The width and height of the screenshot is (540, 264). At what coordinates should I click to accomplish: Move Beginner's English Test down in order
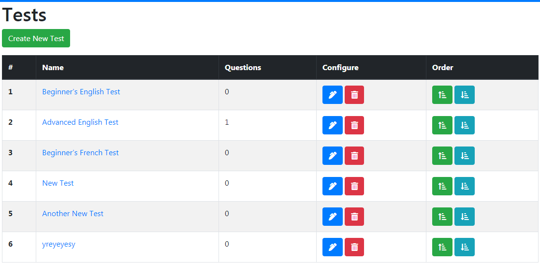(x=465, y=95)
